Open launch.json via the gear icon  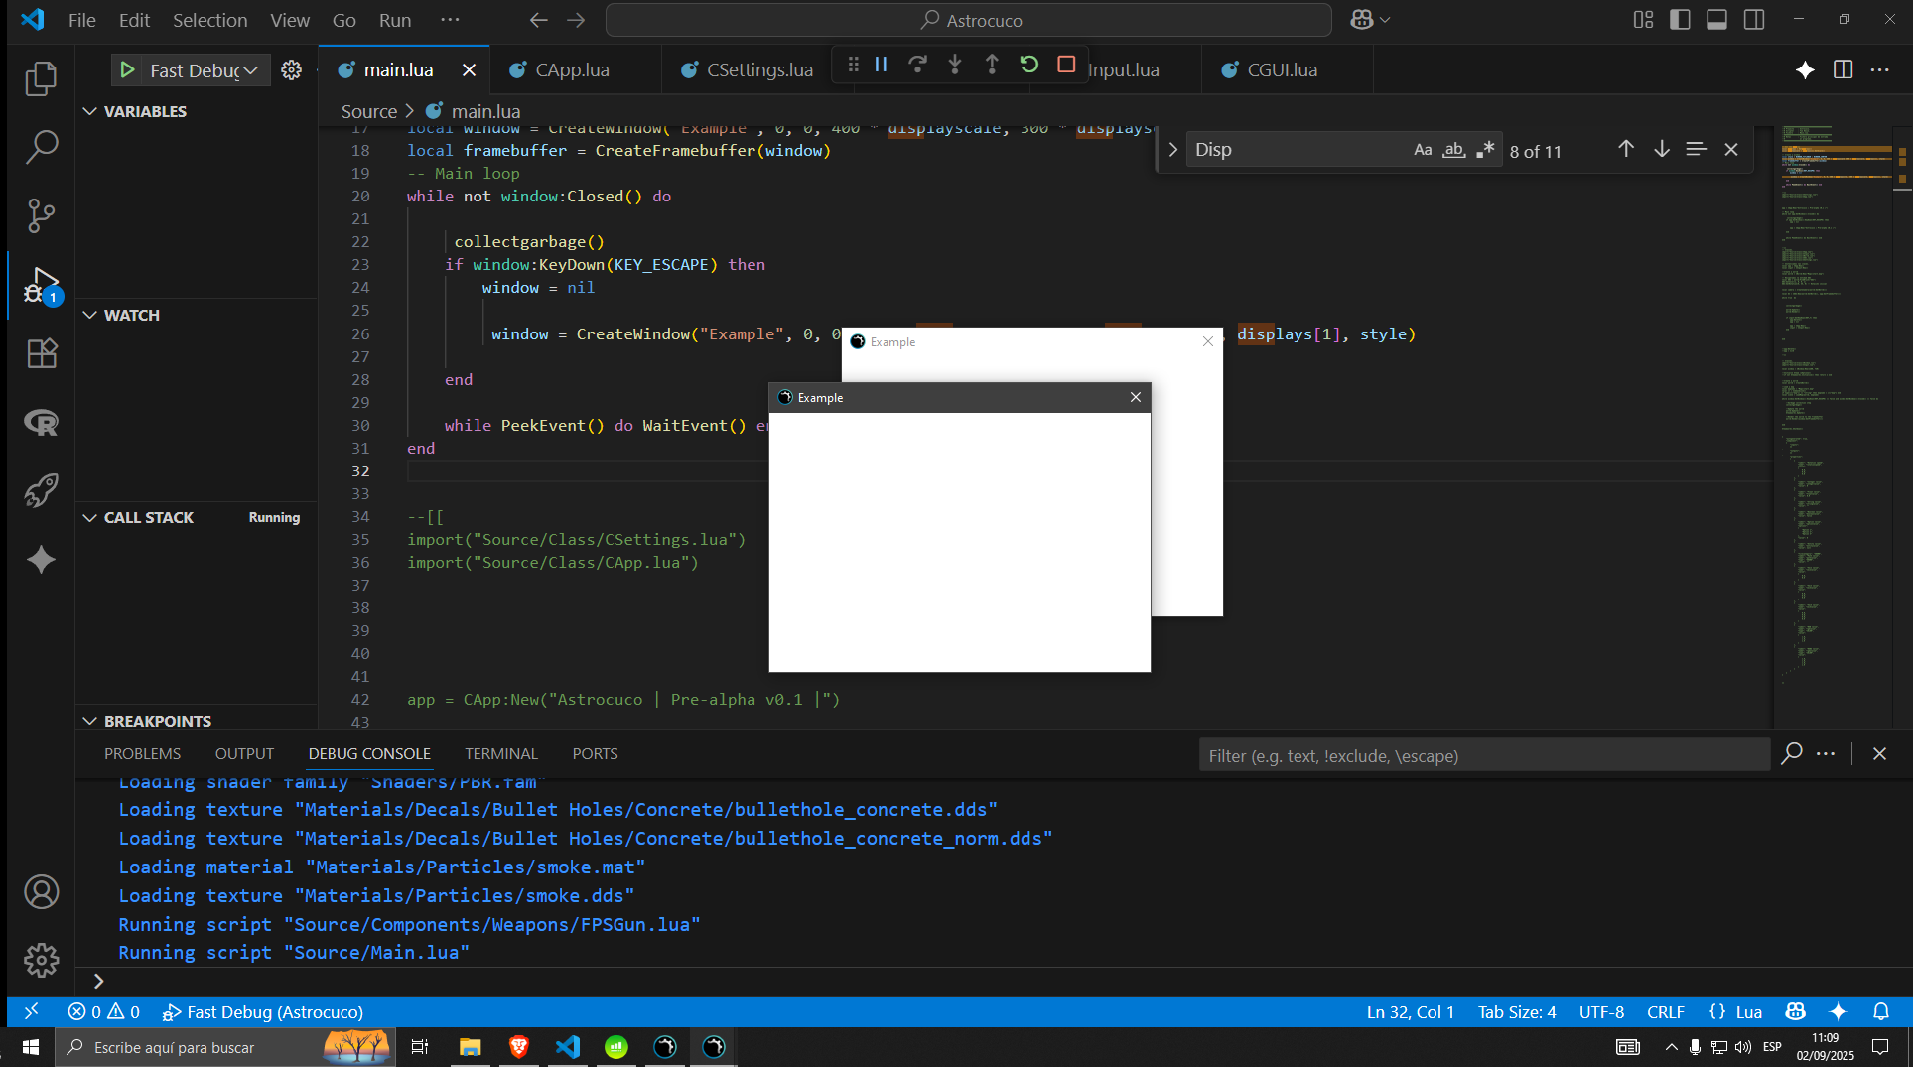pyautogui.click(x=291, y=70)
